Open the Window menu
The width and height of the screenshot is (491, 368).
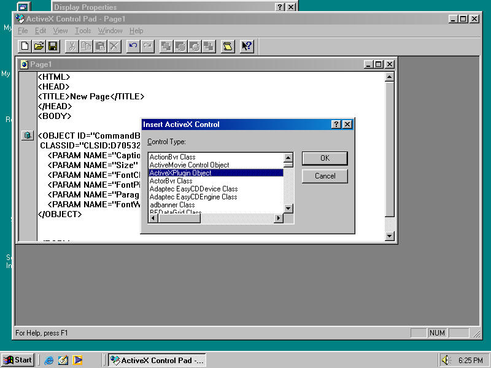click(x=110, y=31)
